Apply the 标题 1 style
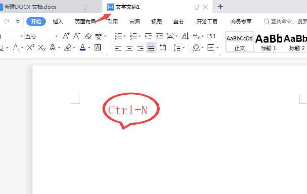The image size is (307, 194). [268, 42]
